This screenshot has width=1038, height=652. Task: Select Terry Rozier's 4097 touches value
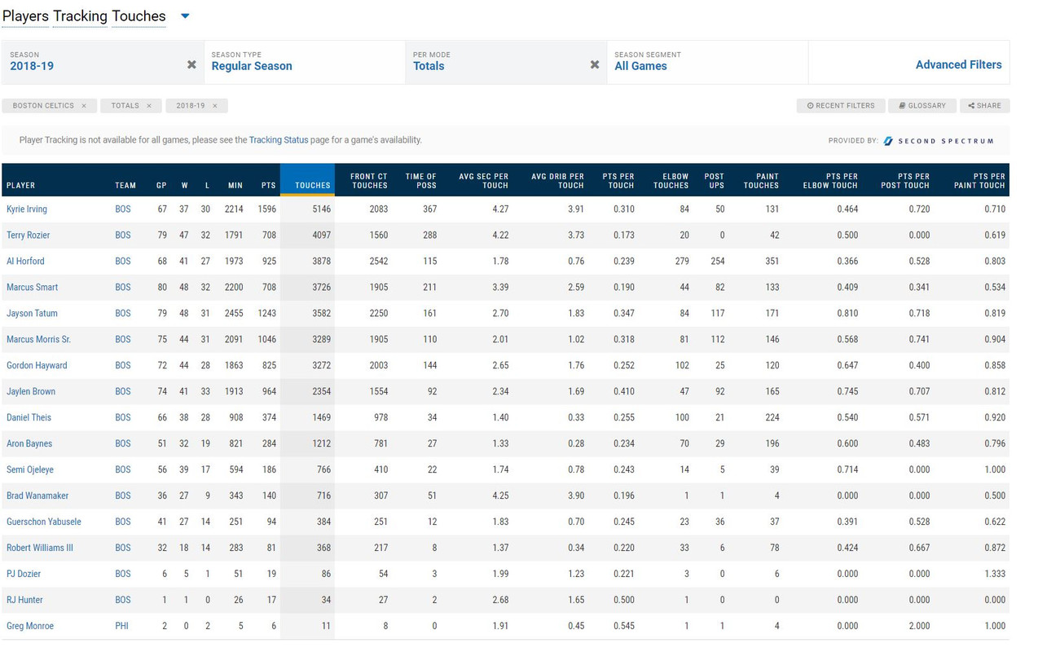click(x=321, y=236)
